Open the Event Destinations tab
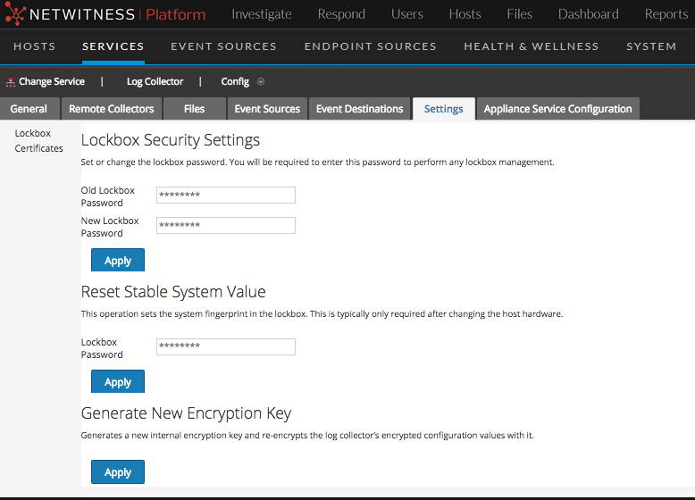695x500 pixels. 359,109
